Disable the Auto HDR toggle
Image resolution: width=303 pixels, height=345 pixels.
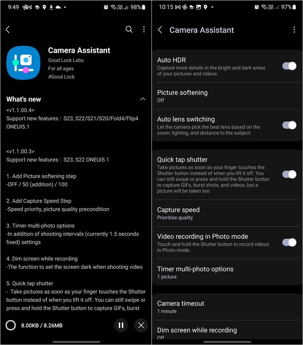(x=289, y=66)
